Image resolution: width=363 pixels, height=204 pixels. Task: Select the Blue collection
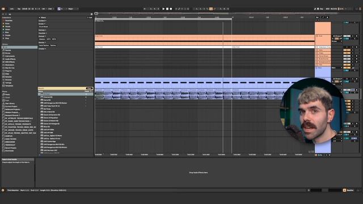coord(7,32)
